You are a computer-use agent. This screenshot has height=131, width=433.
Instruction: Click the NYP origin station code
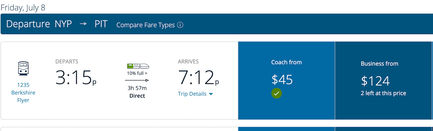[x=63, y=24]
